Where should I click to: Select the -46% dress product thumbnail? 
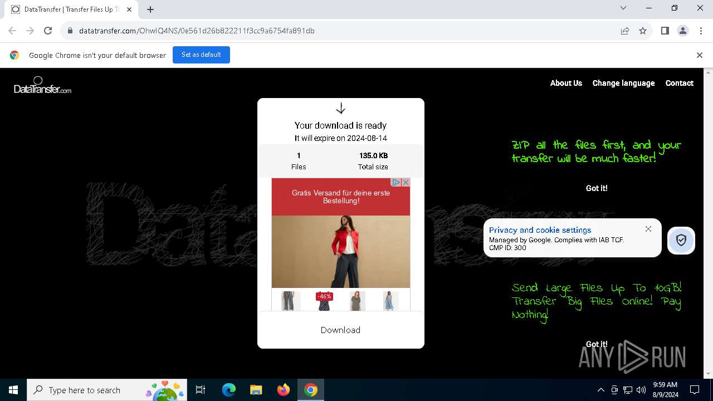324,301
